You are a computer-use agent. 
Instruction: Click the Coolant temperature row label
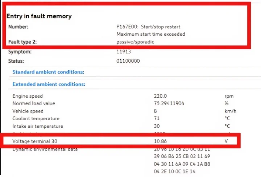(36, 119)
